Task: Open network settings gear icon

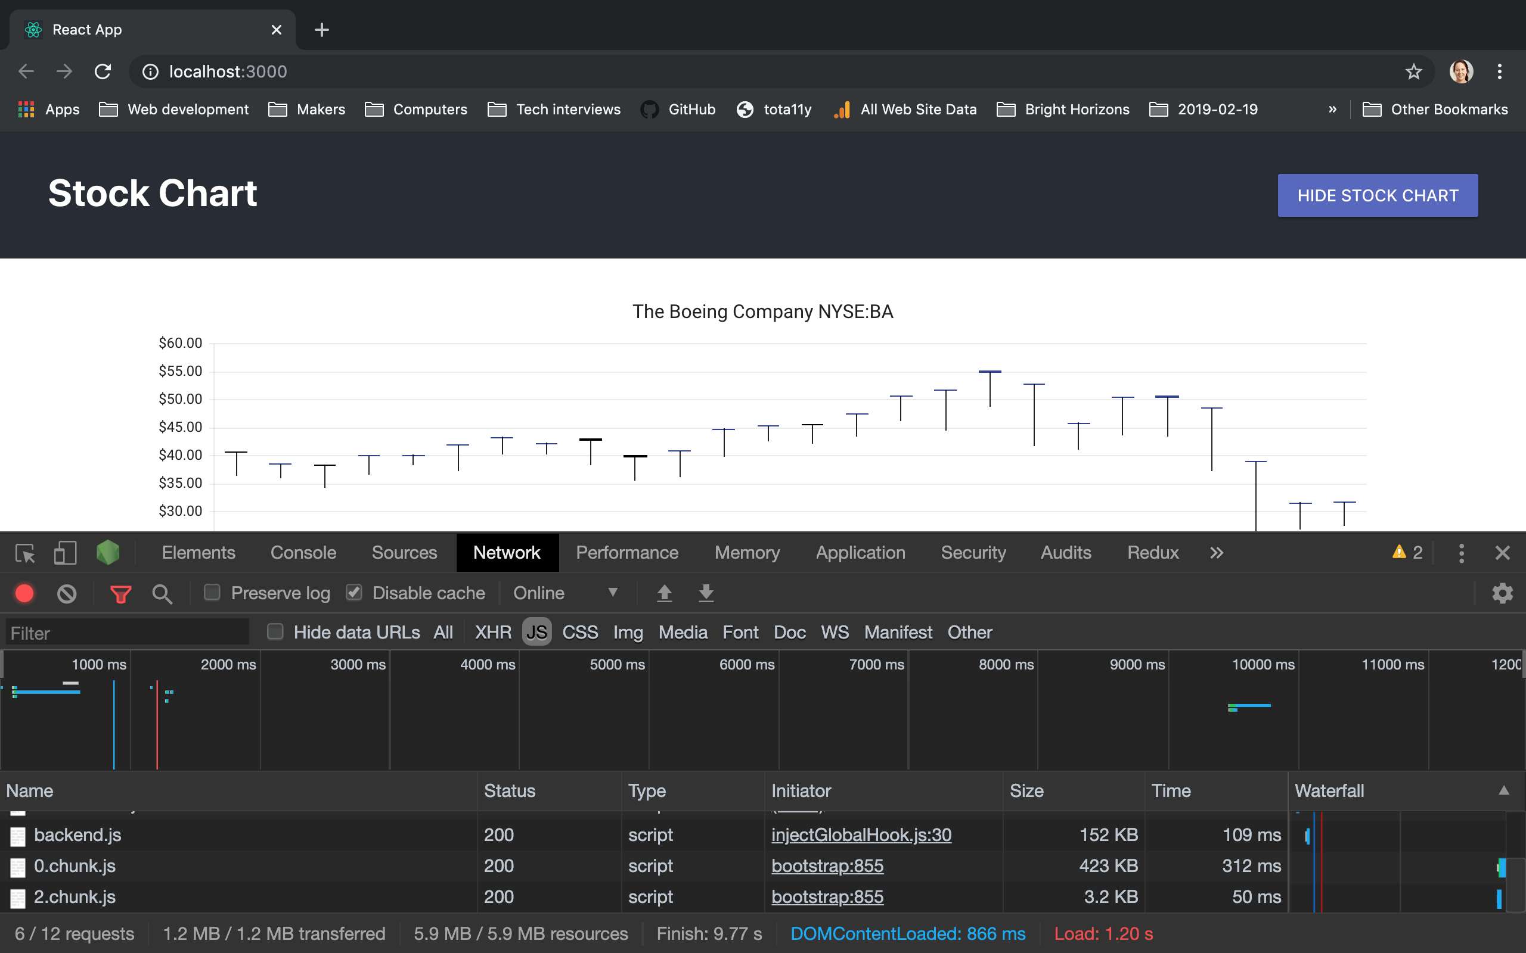Action: coord(1503,593)
